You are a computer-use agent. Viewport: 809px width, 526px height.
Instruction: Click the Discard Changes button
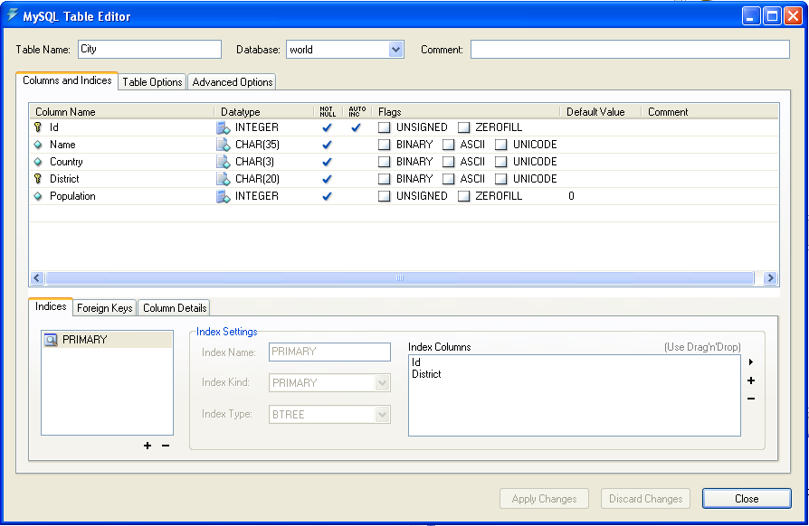coord(645,498)
